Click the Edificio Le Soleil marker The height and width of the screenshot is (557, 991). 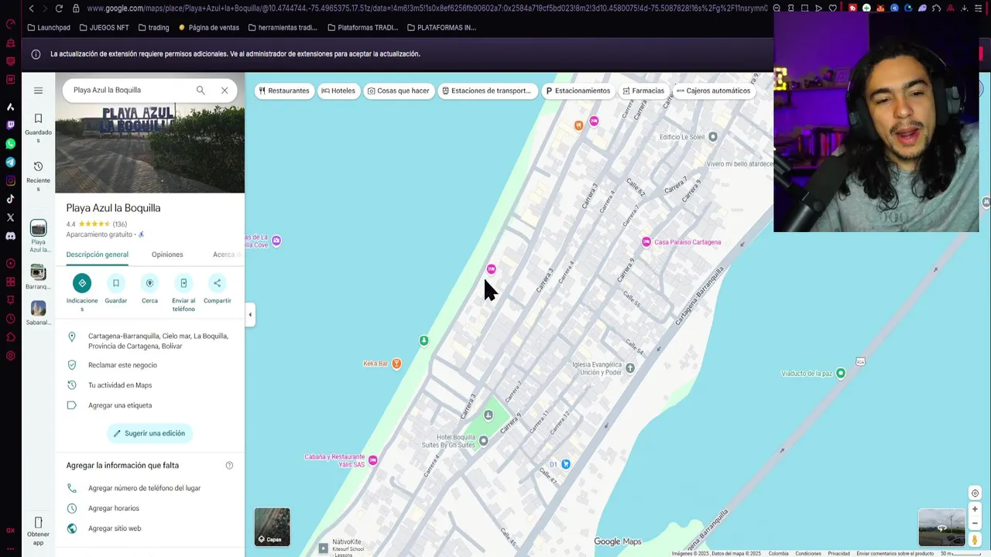[x=713, y=137]
